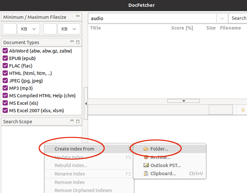Select Rebuild Index... menu entry
The width and height of the screenshot is (247, 193).
(x=89, y=165)
